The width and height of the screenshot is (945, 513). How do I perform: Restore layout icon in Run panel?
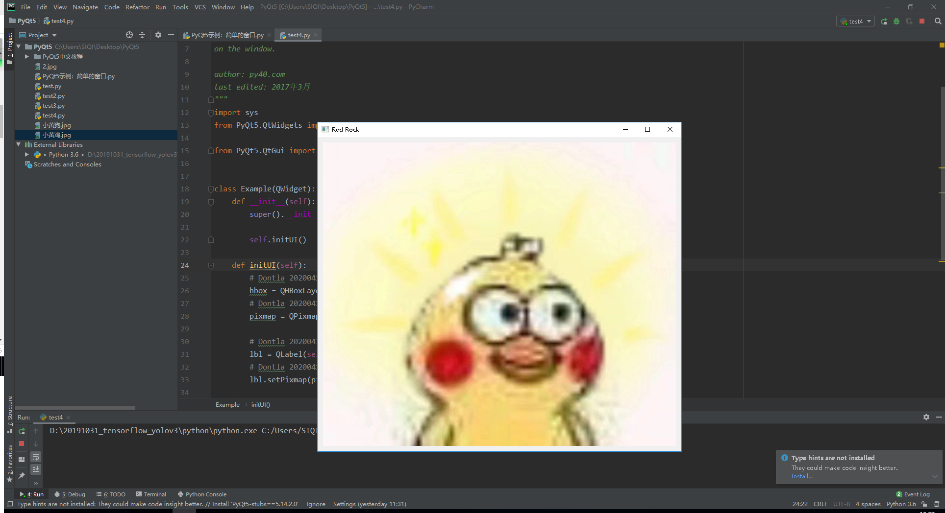22,459
